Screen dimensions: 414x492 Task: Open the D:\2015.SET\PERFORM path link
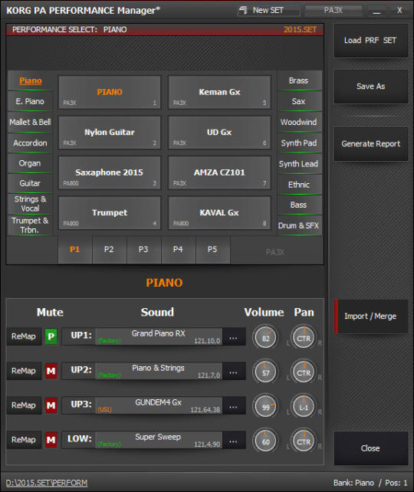(47, 483)
